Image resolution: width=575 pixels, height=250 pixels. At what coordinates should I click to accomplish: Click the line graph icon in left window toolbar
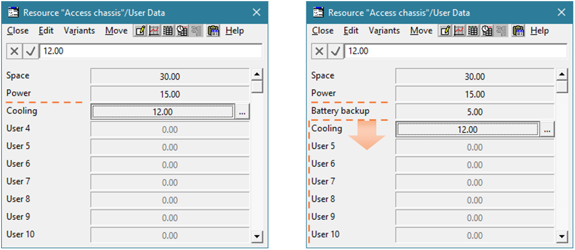point(153,31)
